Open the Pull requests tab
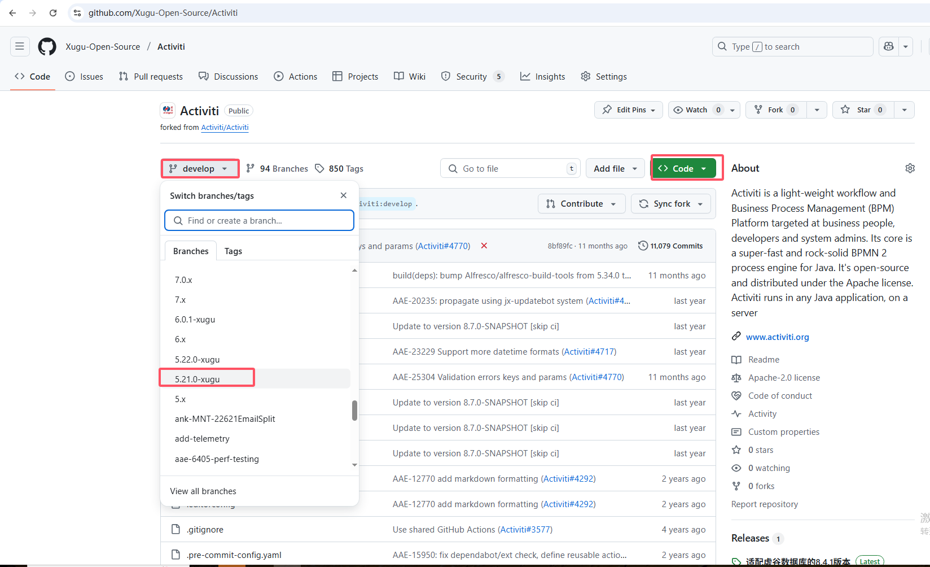 coord(151,77)
